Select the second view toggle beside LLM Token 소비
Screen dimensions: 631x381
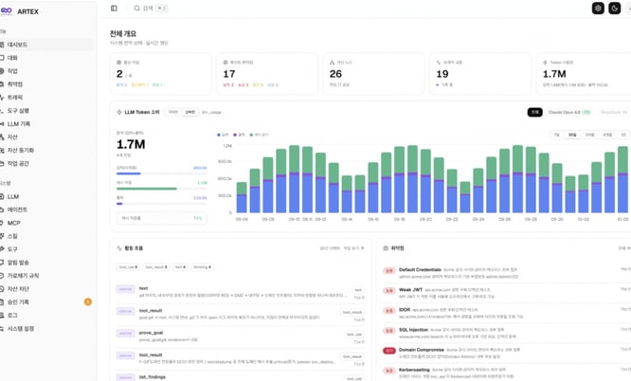189,112
